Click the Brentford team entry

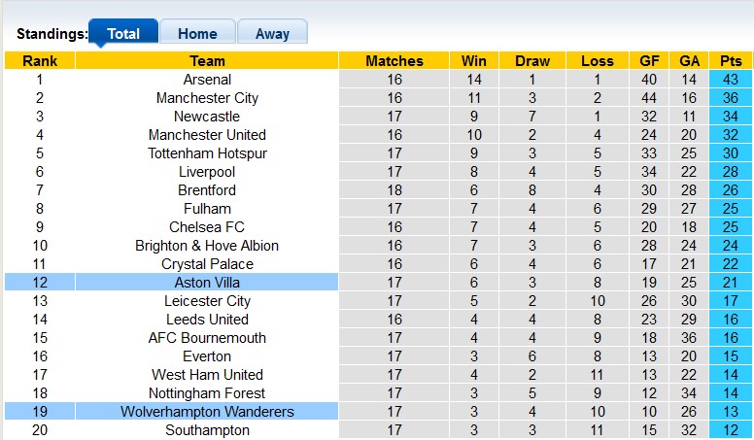point(207,190)
